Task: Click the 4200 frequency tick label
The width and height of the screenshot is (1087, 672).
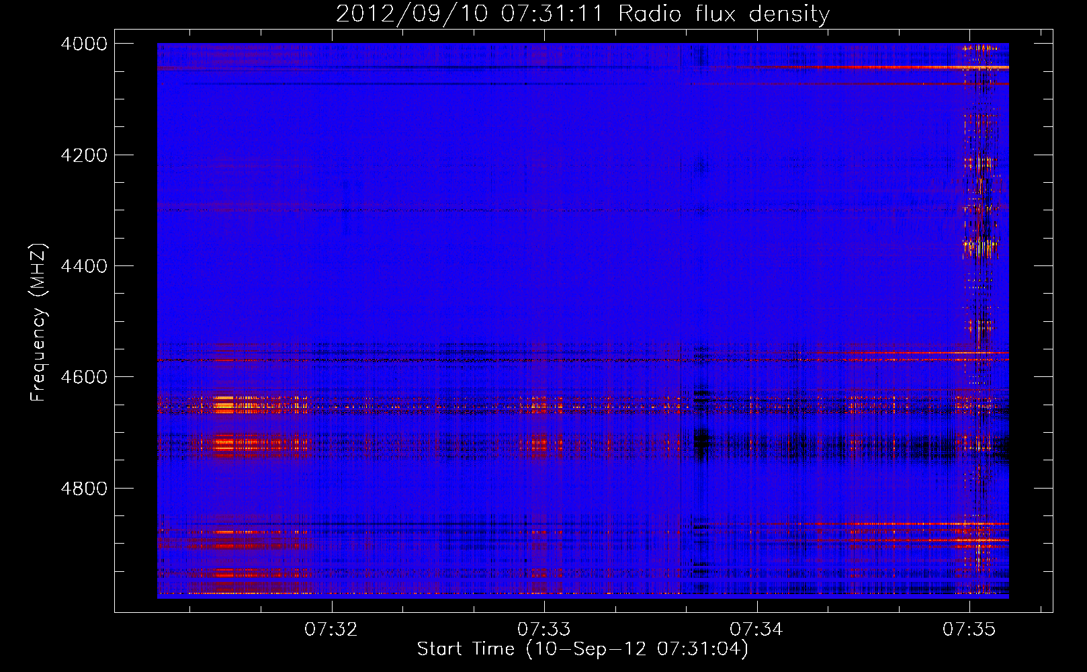Action: (x=84, y=155)
